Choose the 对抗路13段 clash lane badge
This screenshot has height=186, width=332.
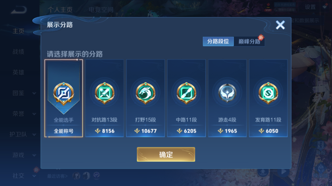[104, 93]
